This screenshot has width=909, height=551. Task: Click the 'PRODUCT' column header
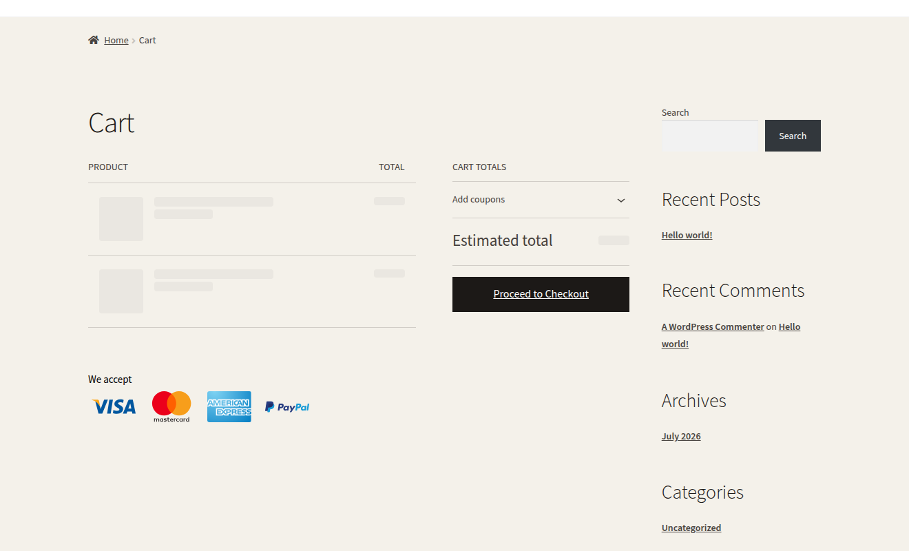tap(108, 167)
